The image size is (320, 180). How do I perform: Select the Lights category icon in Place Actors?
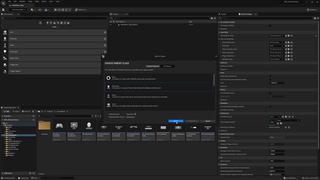(x=47, y=23)
